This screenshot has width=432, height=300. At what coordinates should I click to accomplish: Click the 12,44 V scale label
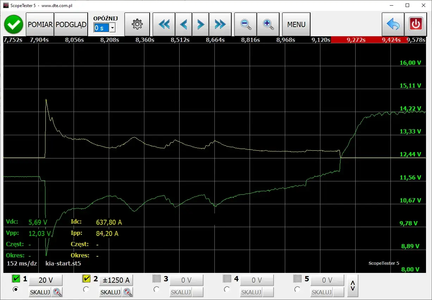coord(410,154)
